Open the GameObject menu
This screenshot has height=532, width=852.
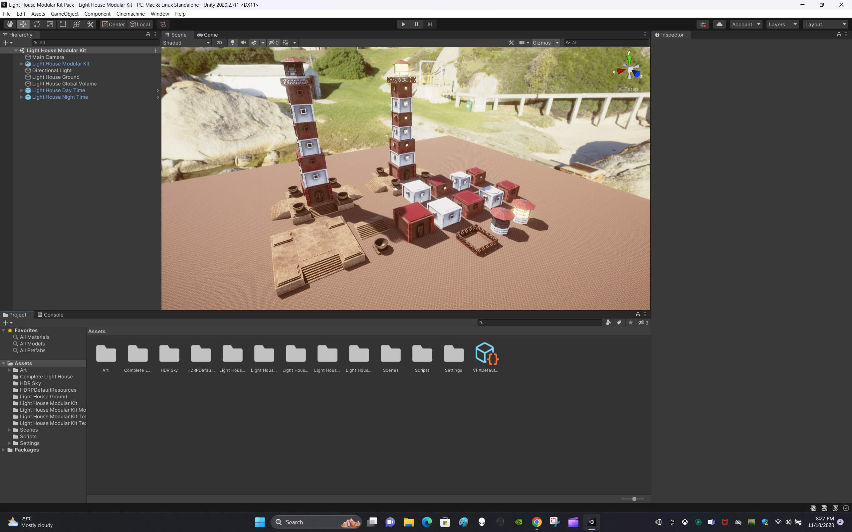(x=65, y=14)
